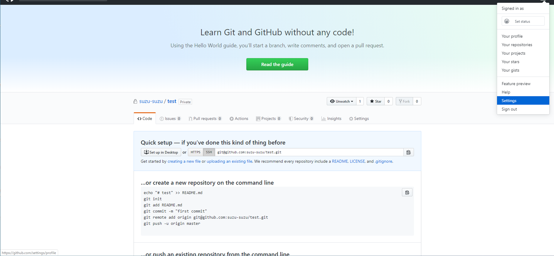
Task: Click the 'git init' command line
Action: point(153,199)
